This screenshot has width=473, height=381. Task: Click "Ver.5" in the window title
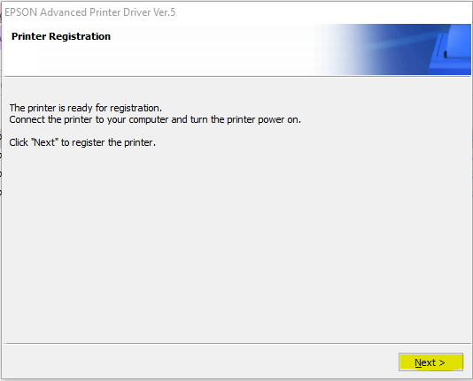tap(164, 12)
